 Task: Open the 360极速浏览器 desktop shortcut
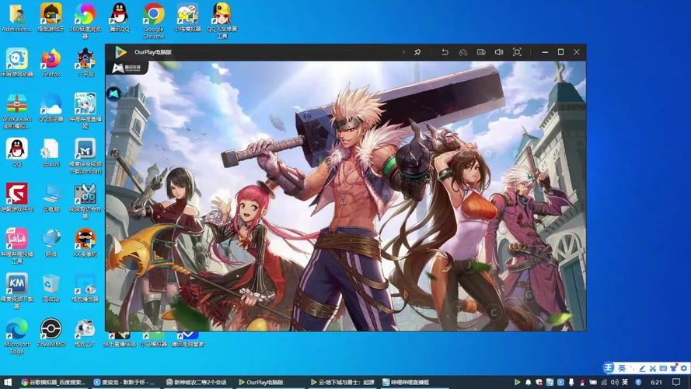pos(85,20)
